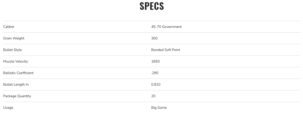This screenshot has width=303, height=113.
Task: Click the word 'Ballistic' in the label
Action: [9, 73]
